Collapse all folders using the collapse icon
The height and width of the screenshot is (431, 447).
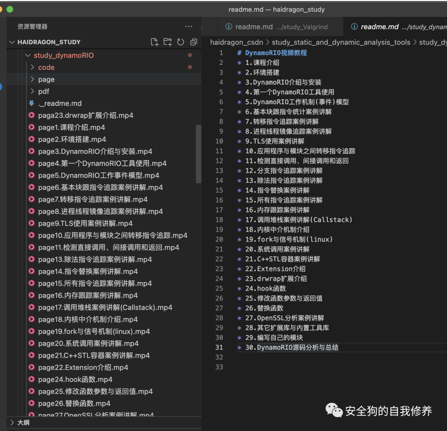[194, 42]
